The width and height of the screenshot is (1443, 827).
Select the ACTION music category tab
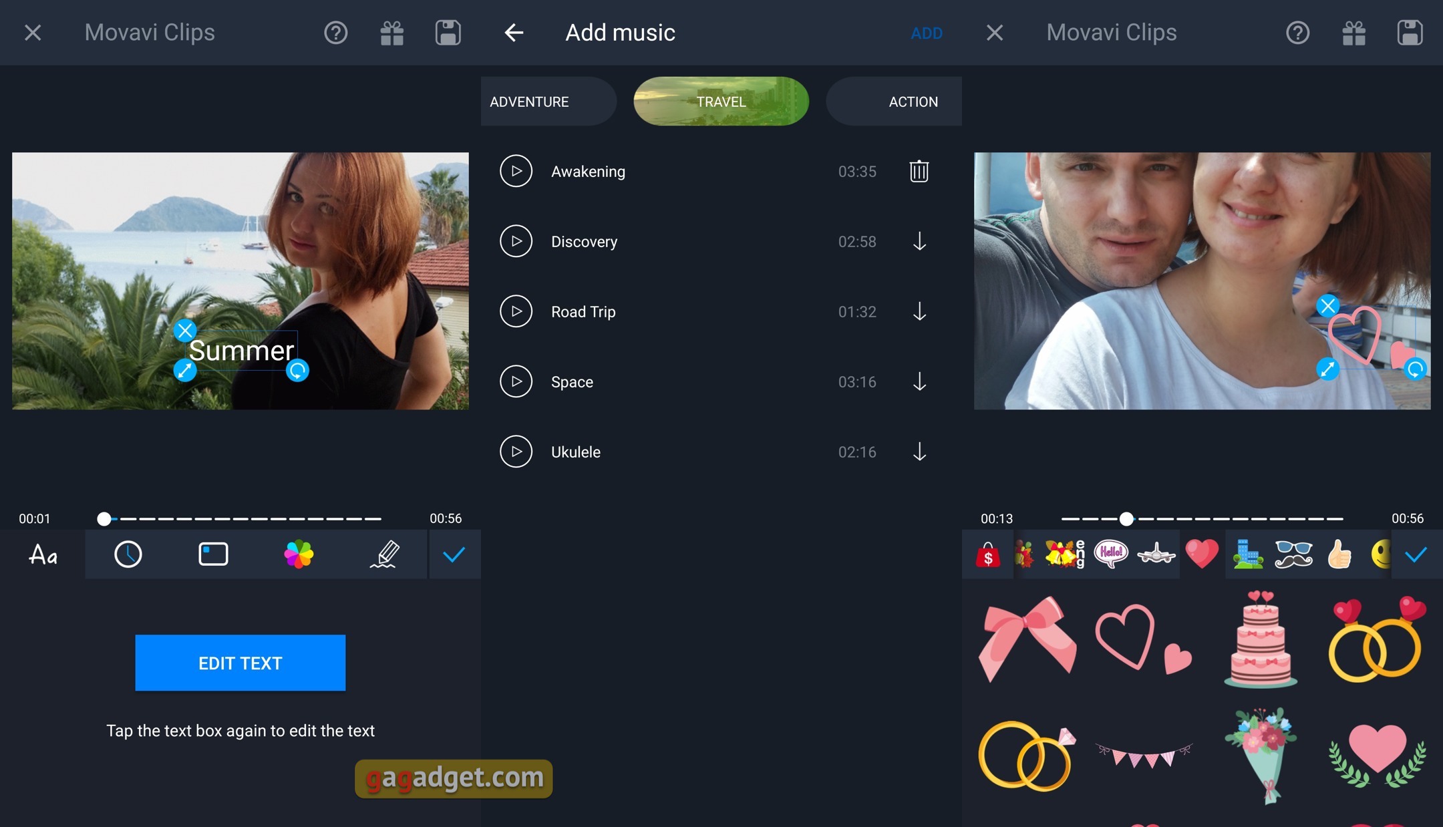pos(912,101)
